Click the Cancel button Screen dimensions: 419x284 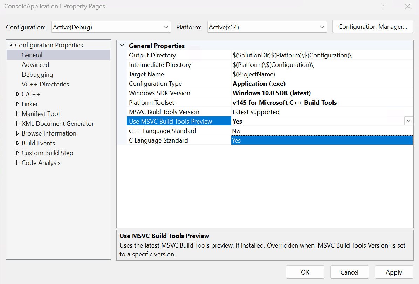pyautogui.click(x=349, y=272)
